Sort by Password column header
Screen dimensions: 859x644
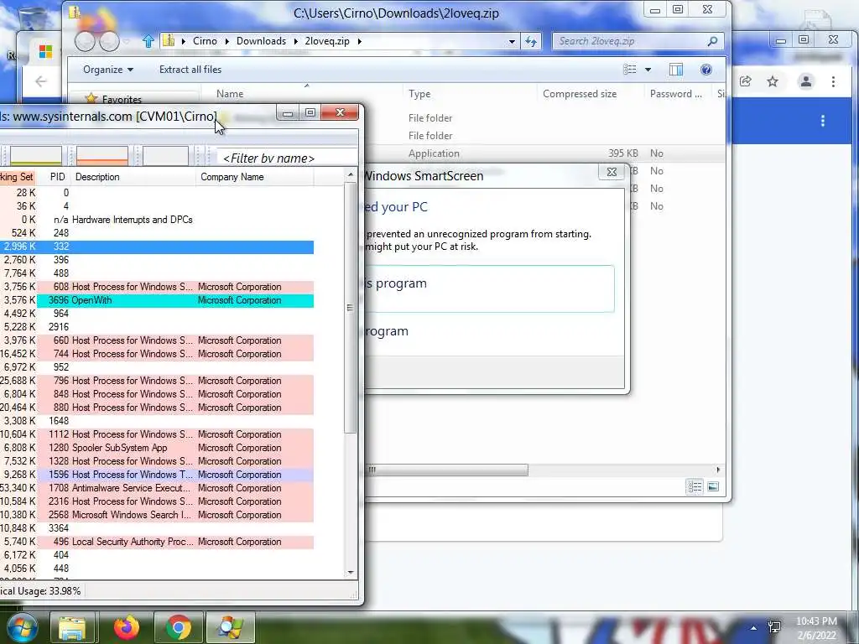675,94
